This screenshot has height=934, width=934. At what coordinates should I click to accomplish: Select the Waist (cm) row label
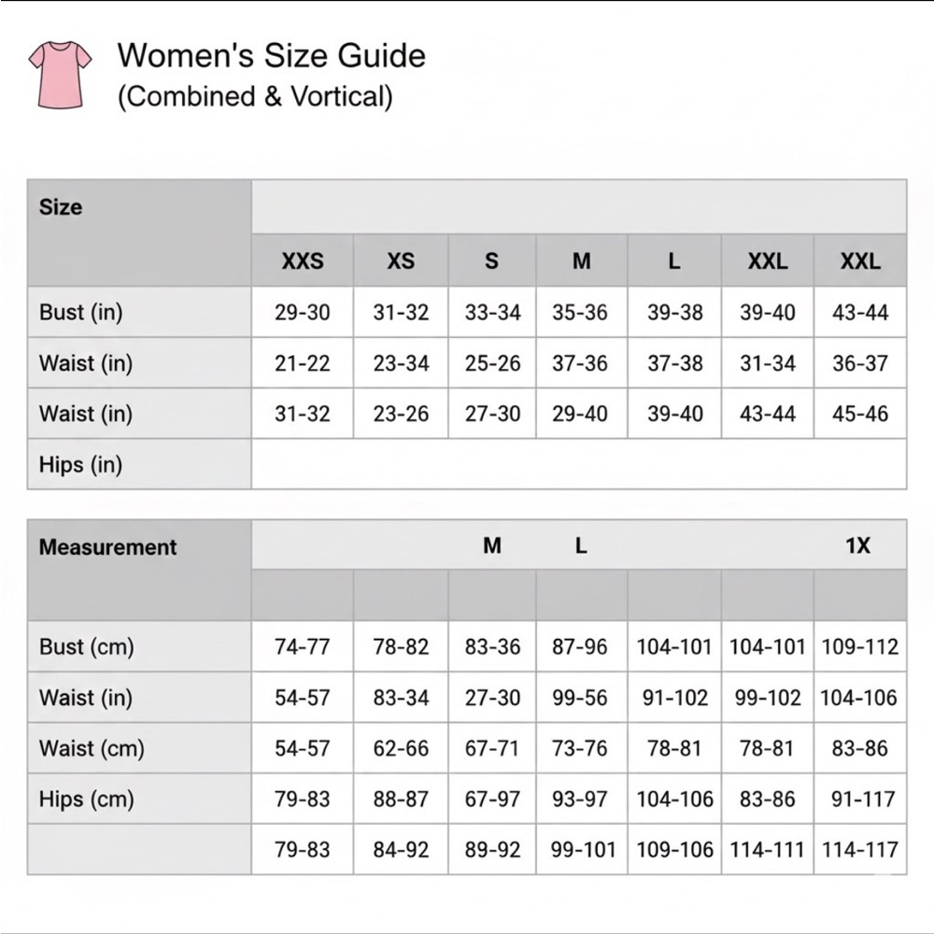coord(92,748)
